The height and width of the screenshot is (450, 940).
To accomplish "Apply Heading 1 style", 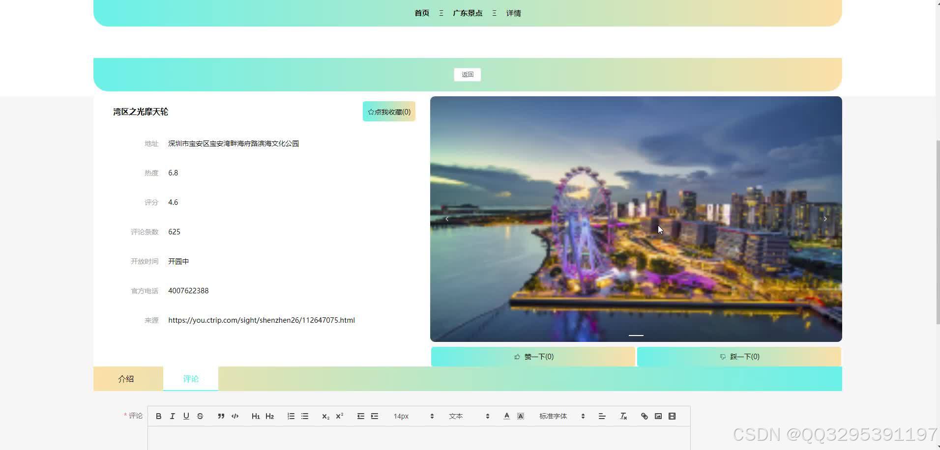I will (x=256, y=416).
